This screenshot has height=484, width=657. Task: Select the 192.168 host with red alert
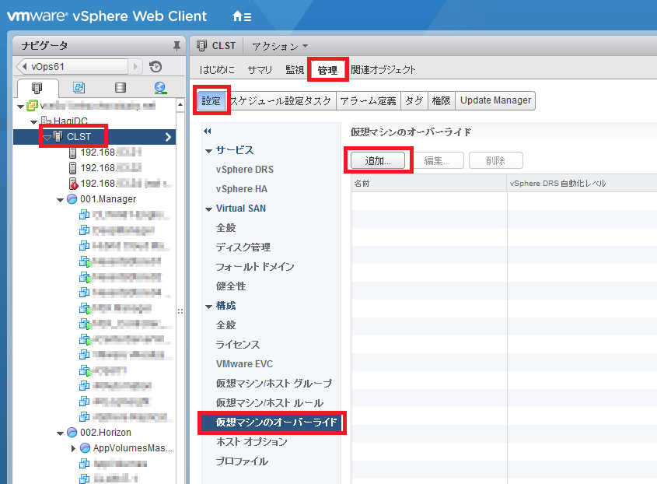pyautogui.click(x=120, y=184)
